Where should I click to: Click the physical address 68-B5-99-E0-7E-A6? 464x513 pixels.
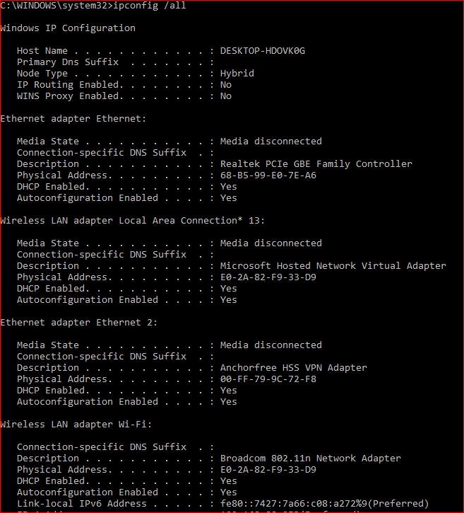[x=268, y=175]
